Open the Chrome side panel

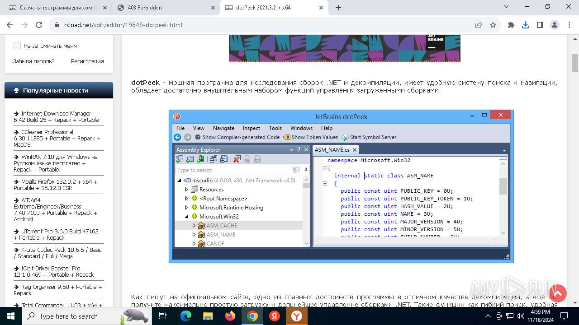point(540,25)
